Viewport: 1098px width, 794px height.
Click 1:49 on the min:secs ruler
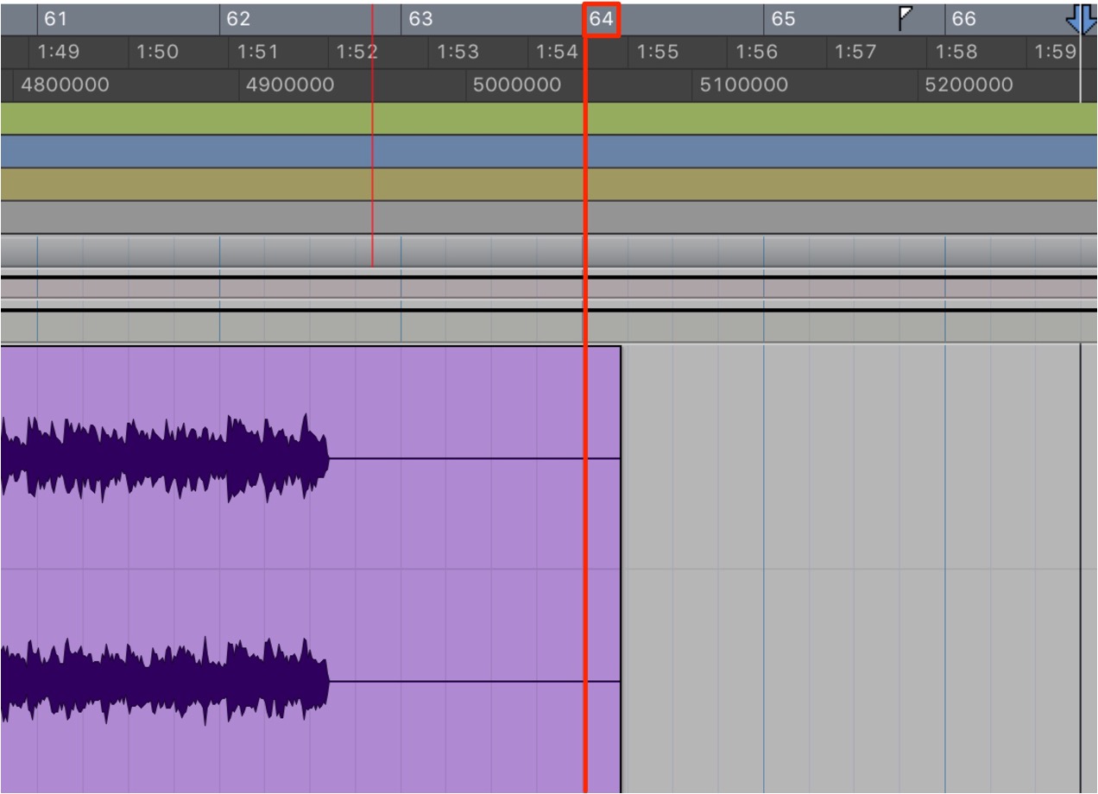coord(58,52)
